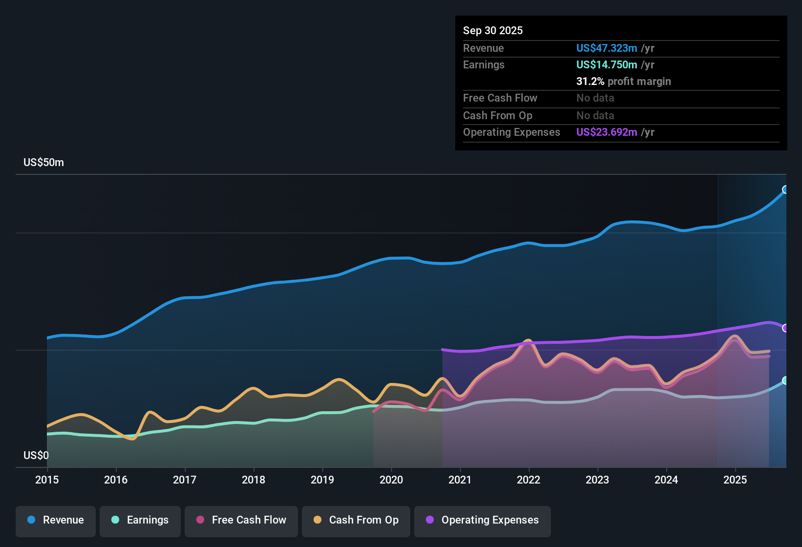Viewport: 802px width, 547px height.
Task: Click the US$23.692m operating expenses value
Action: (x=607, y=132)
